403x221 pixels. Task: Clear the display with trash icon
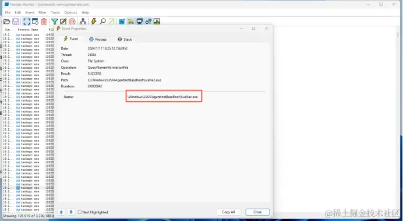[x=44, y=22]
